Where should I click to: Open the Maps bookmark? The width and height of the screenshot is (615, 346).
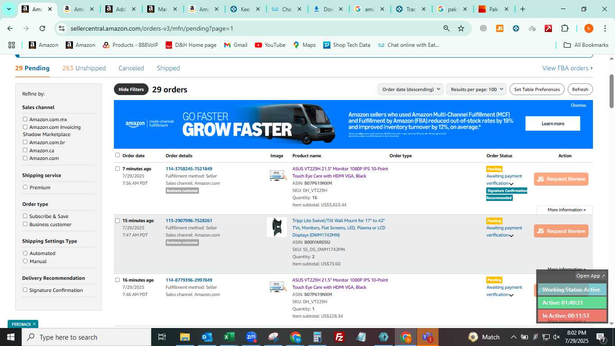(x=304, y=45)
